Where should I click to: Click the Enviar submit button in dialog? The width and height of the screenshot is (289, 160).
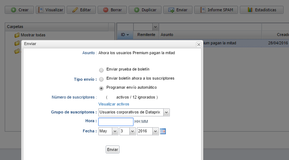point(113,149)
